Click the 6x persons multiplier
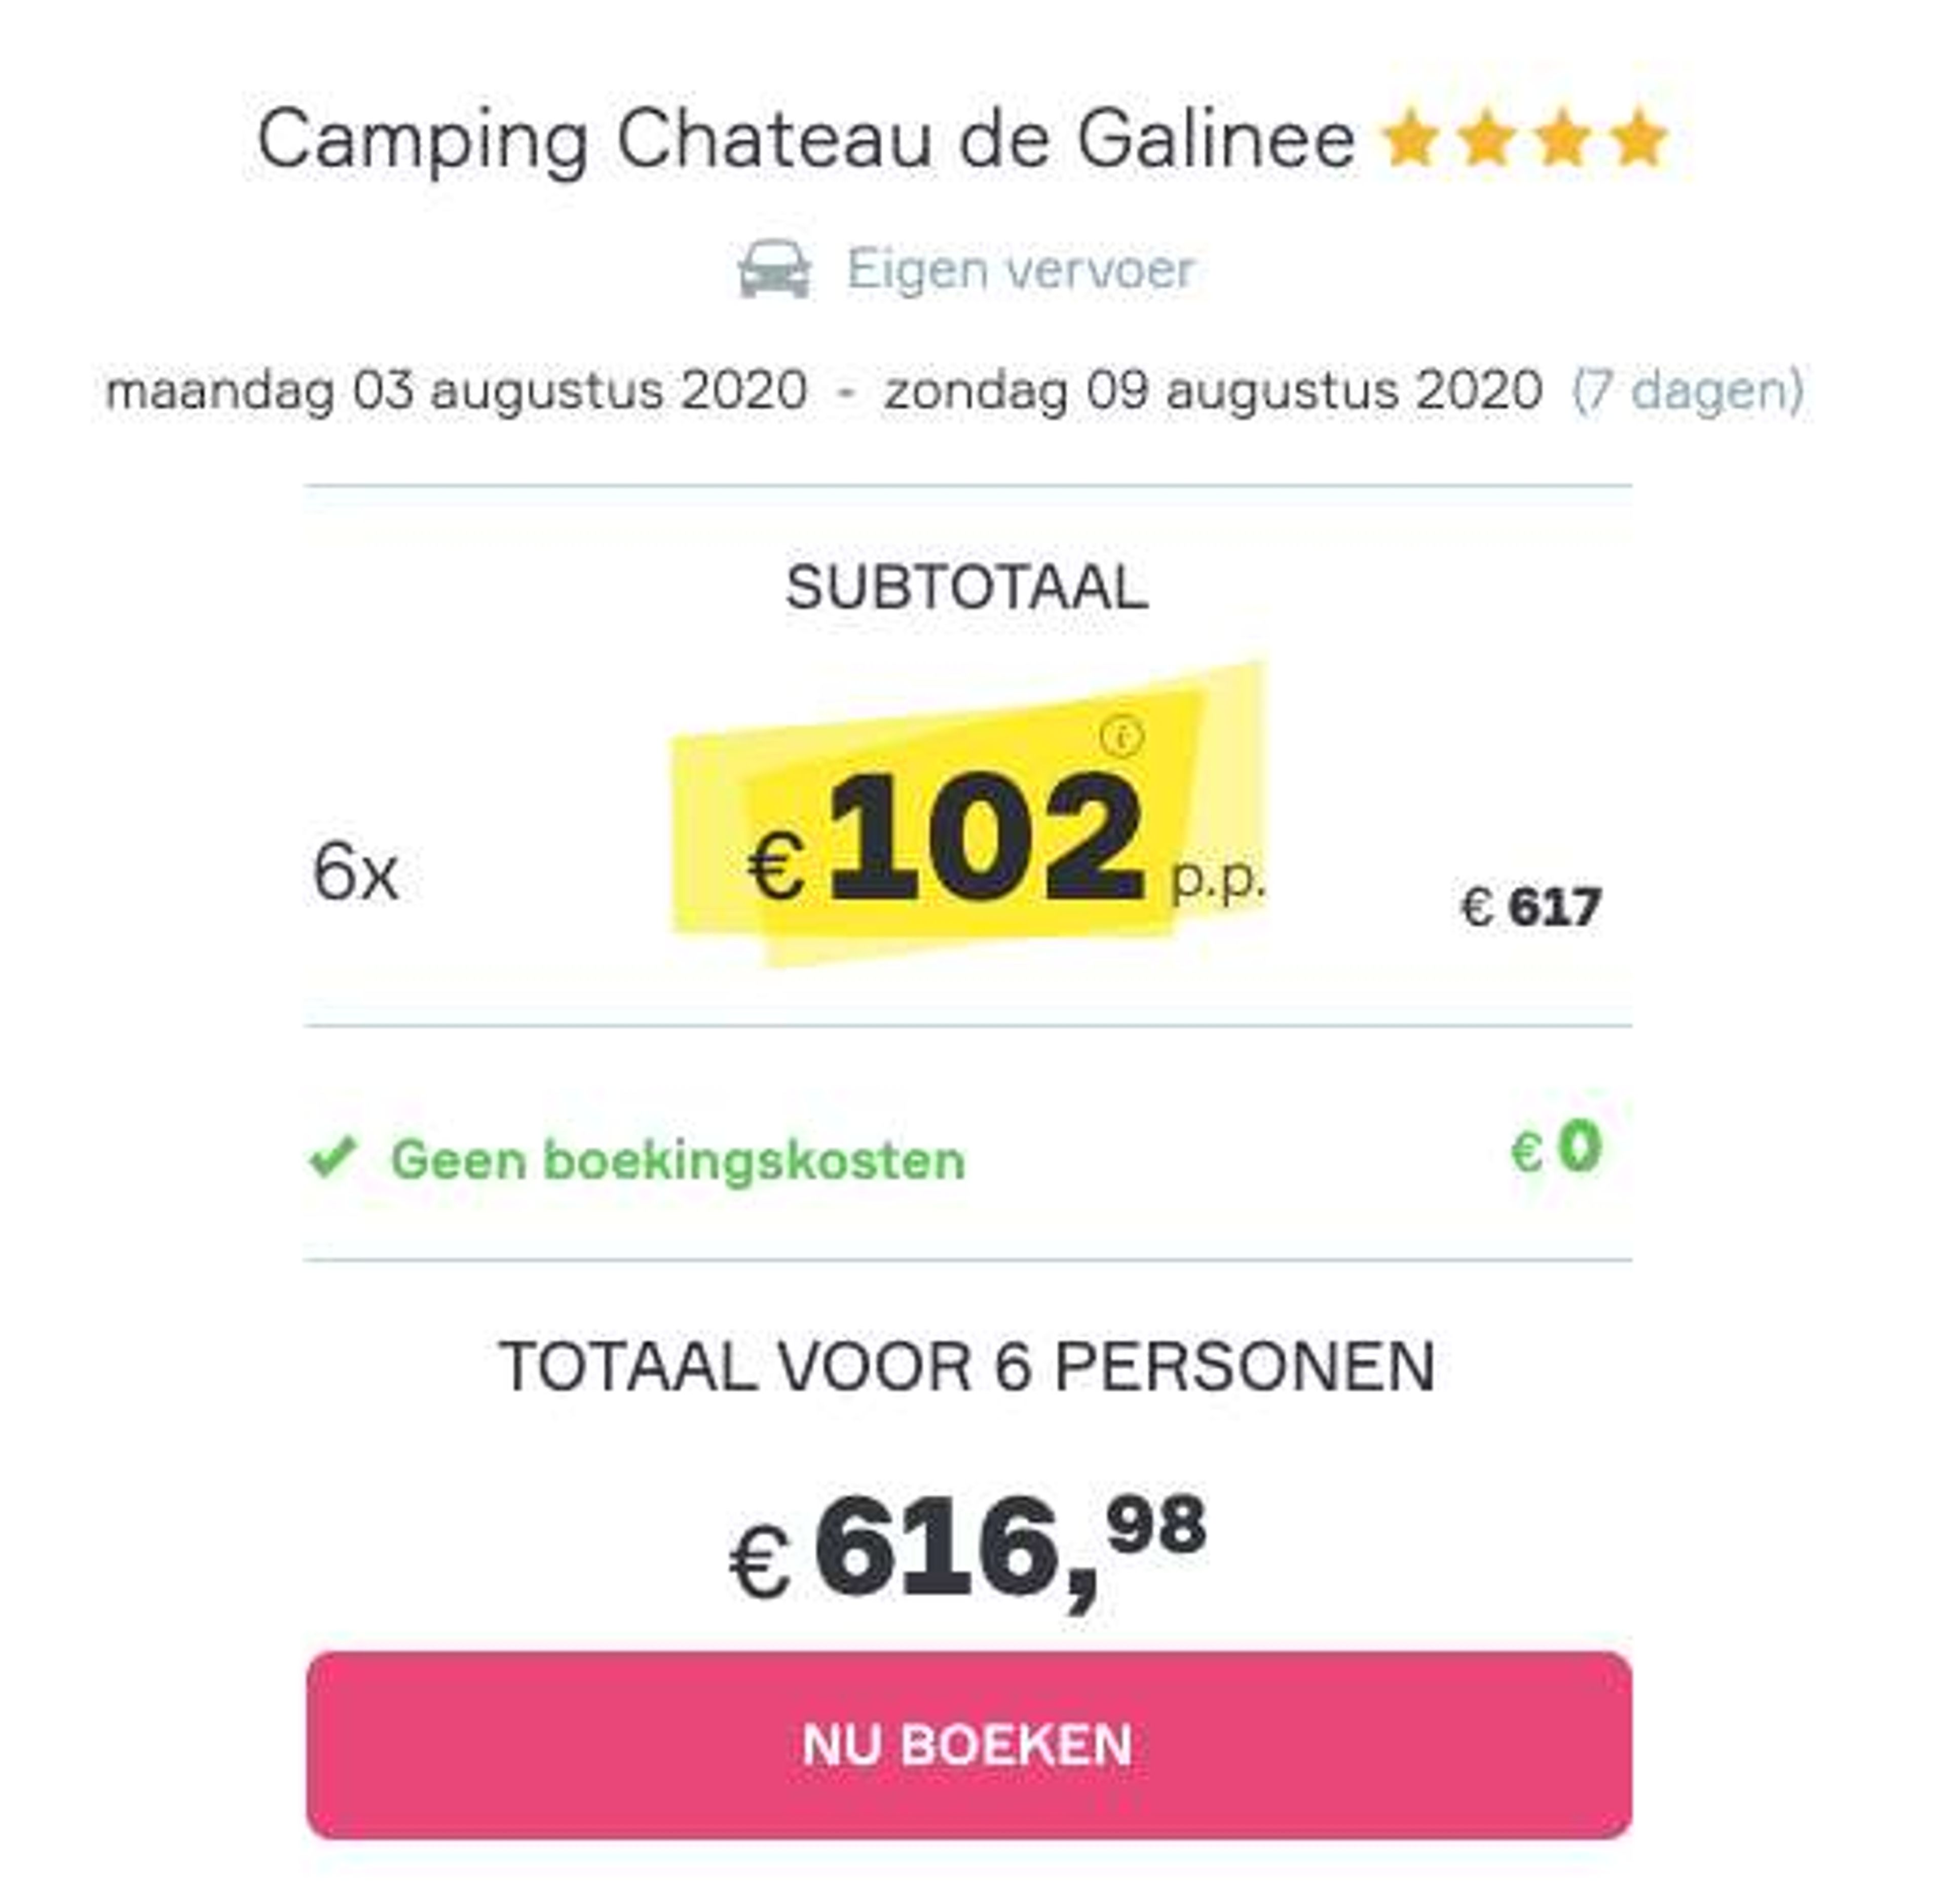The width and height of the screenshot is (1946, 1904). point(355,872)
